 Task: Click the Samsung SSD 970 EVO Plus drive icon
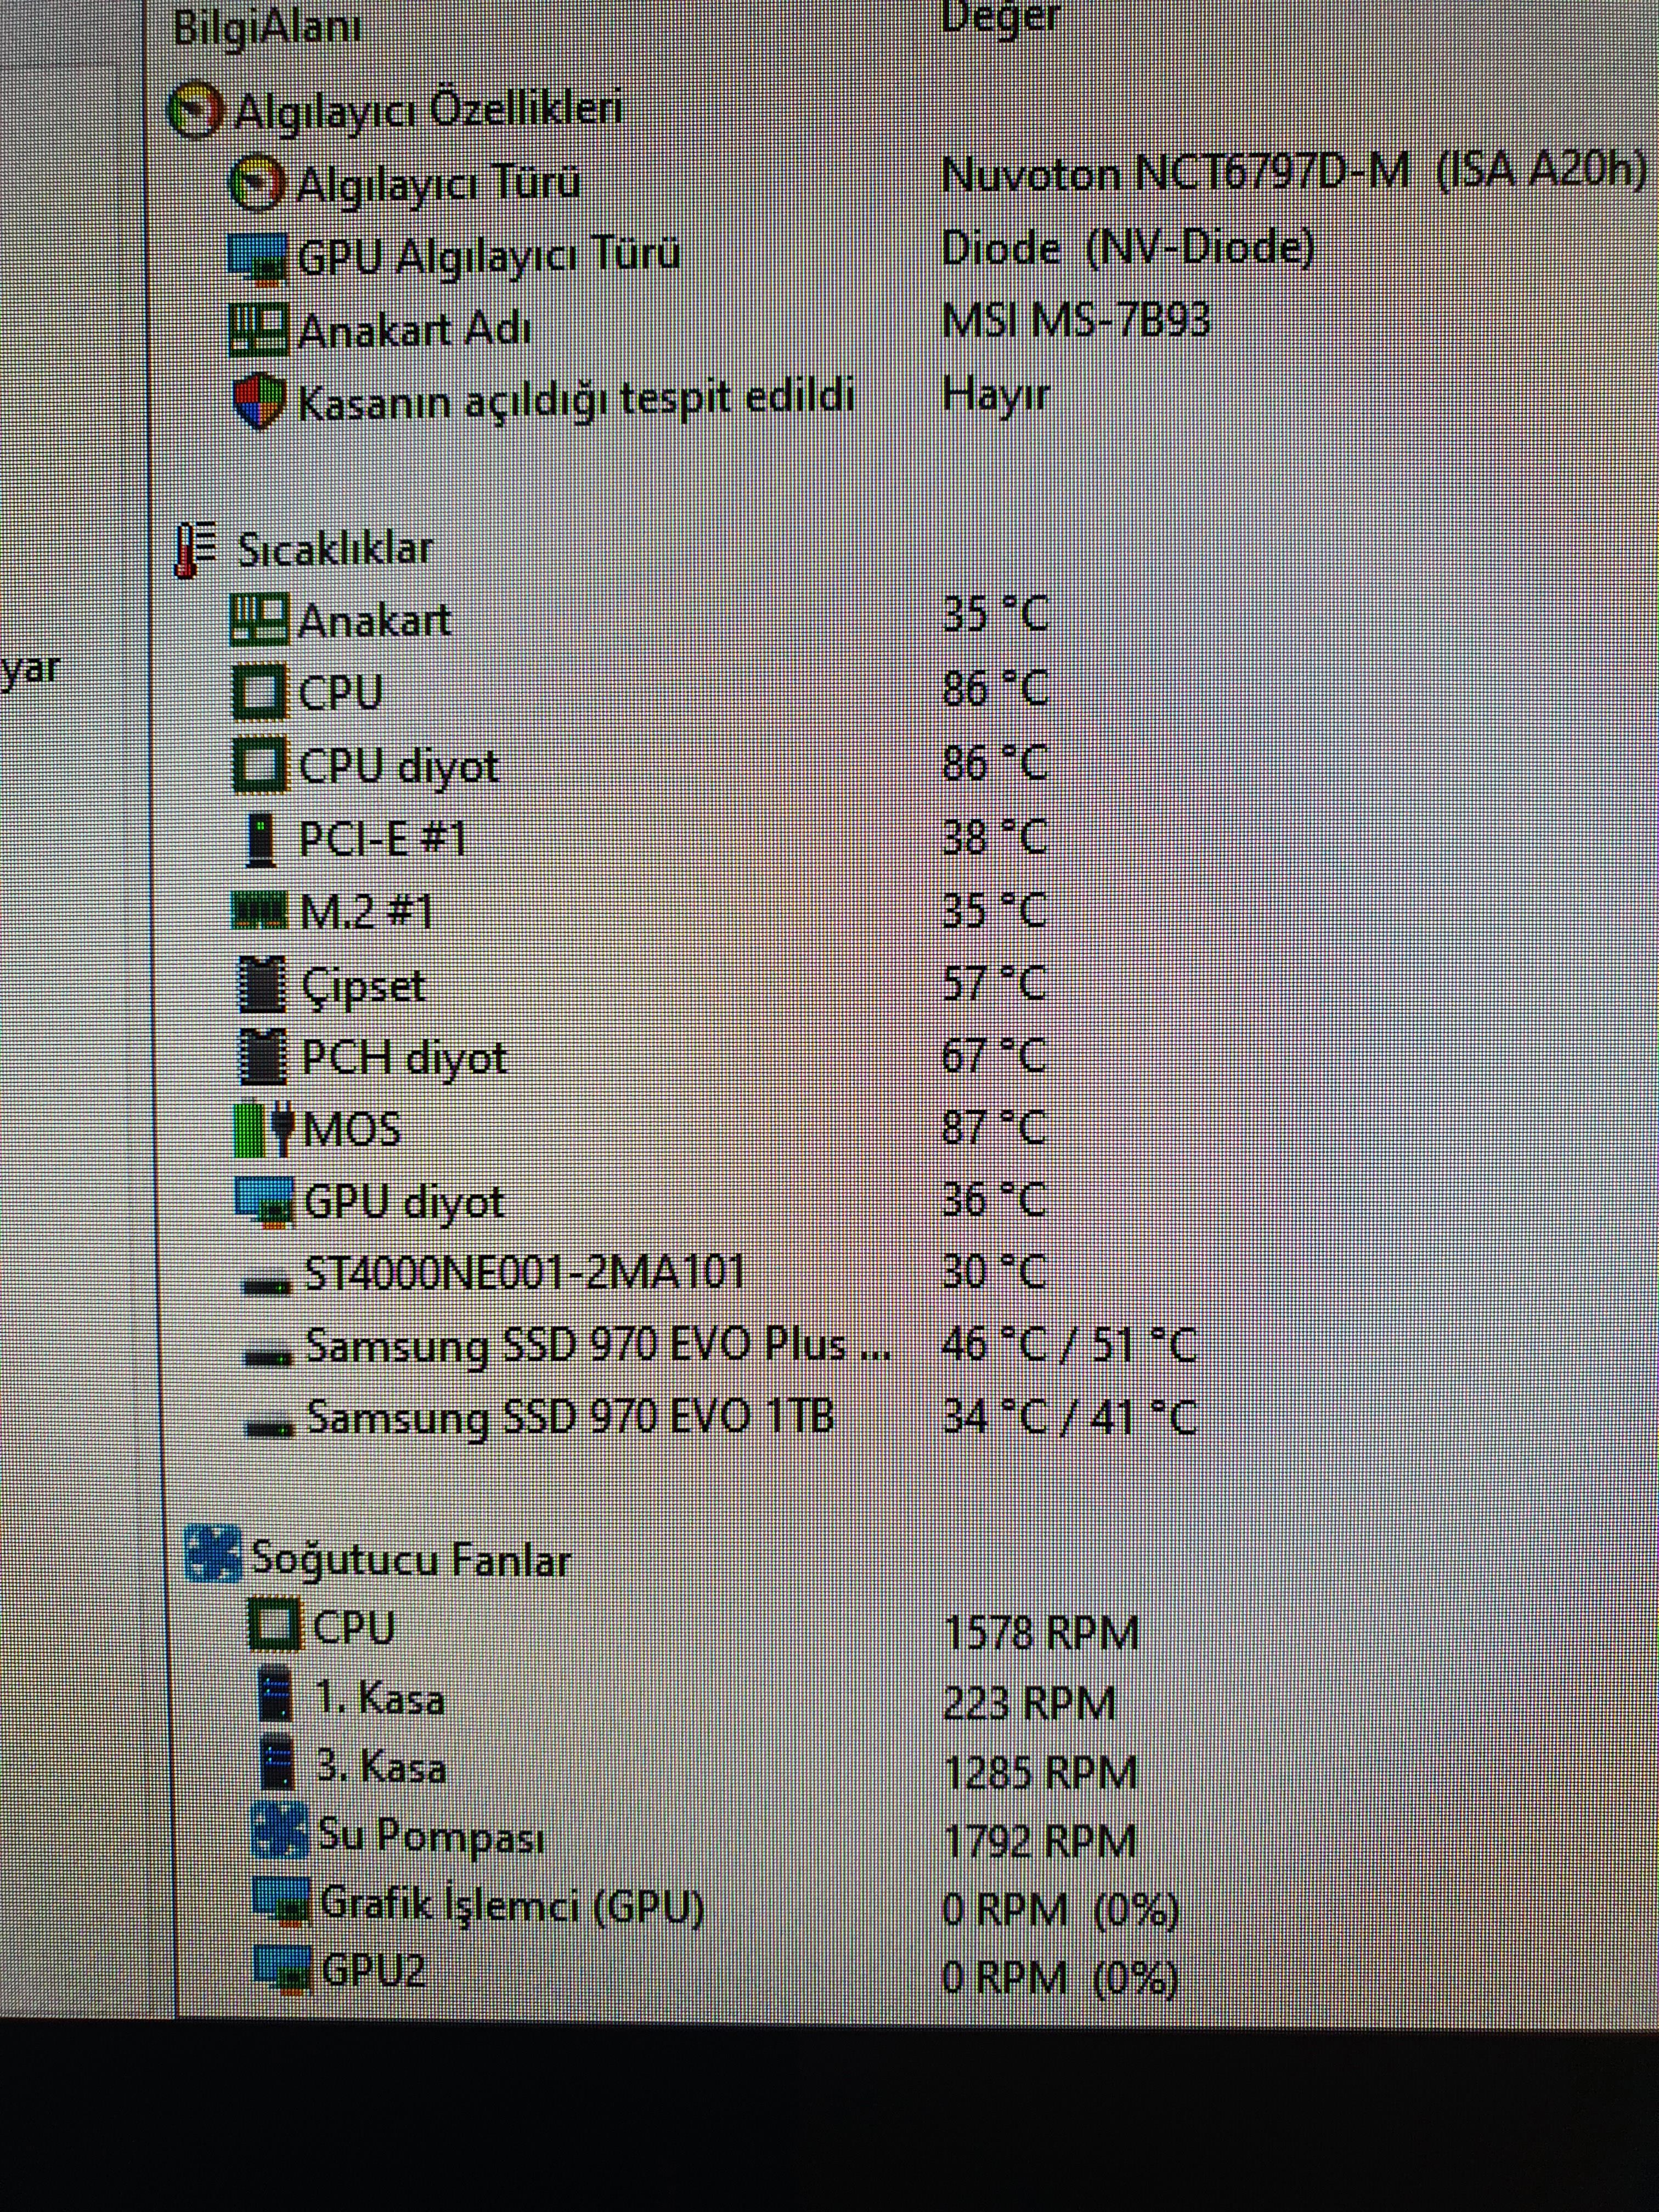(269, 1356)
